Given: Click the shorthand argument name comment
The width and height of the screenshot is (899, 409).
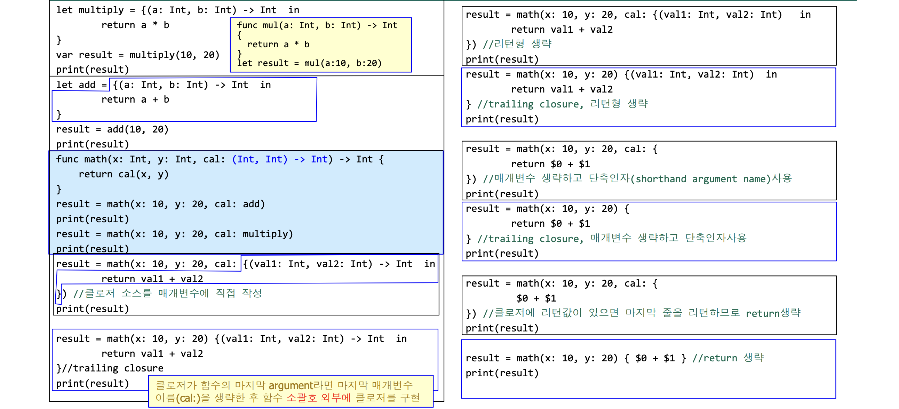Looking at the screenshot, I should [637, 179].
